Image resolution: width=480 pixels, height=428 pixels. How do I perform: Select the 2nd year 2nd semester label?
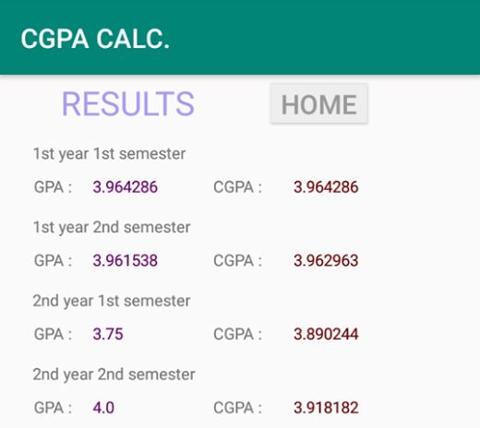(x=114, y=374)
